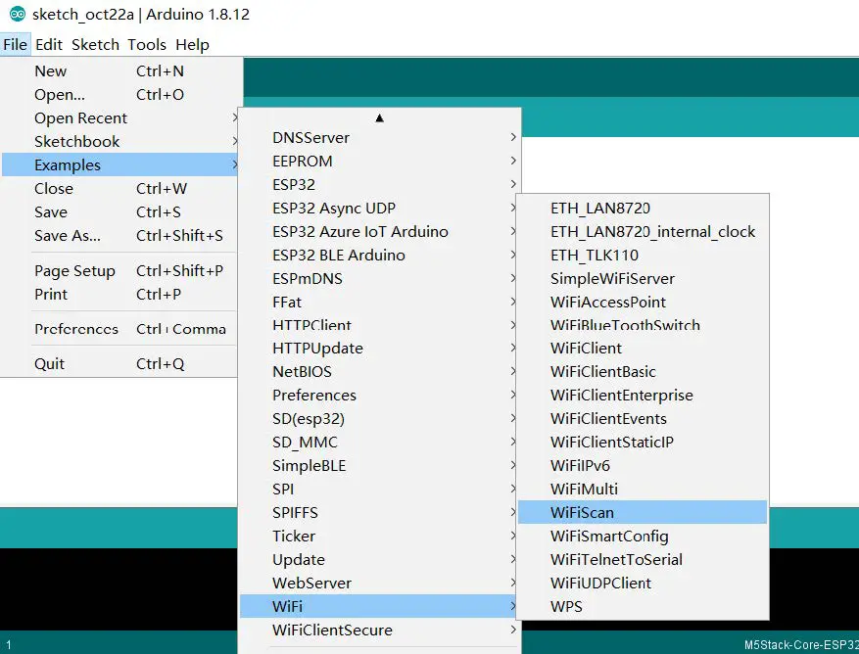
Task: Expand the Update examples
Action: (x=380, y=560)
